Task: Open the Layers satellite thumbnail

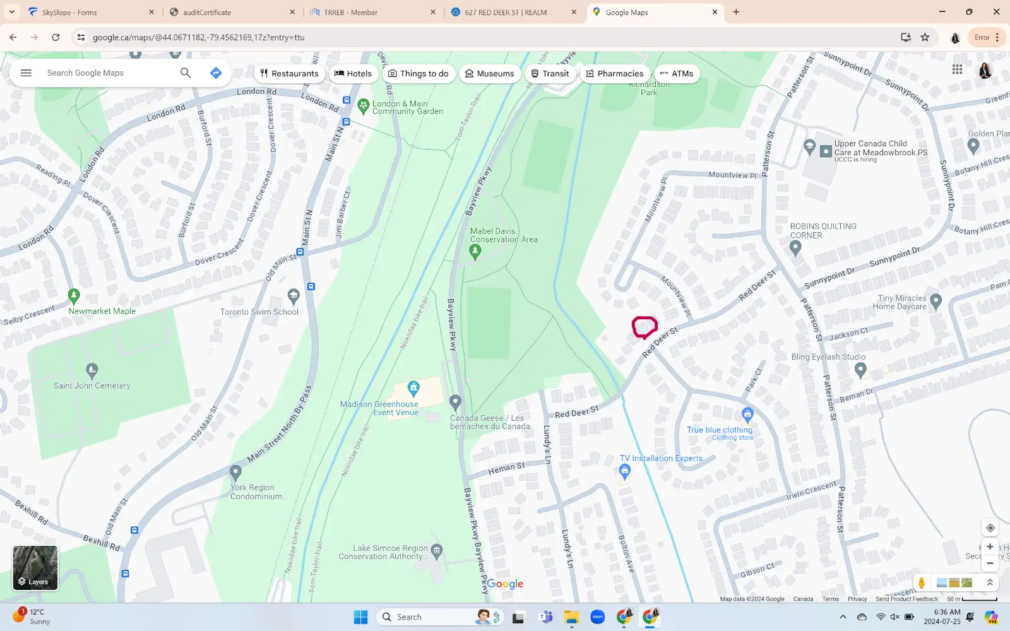Action: click(x=35, y=568)
